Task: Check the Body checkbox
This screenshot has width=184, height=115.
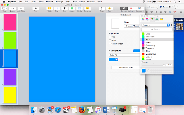Action: pyautogui.click(x=110, y=40)
